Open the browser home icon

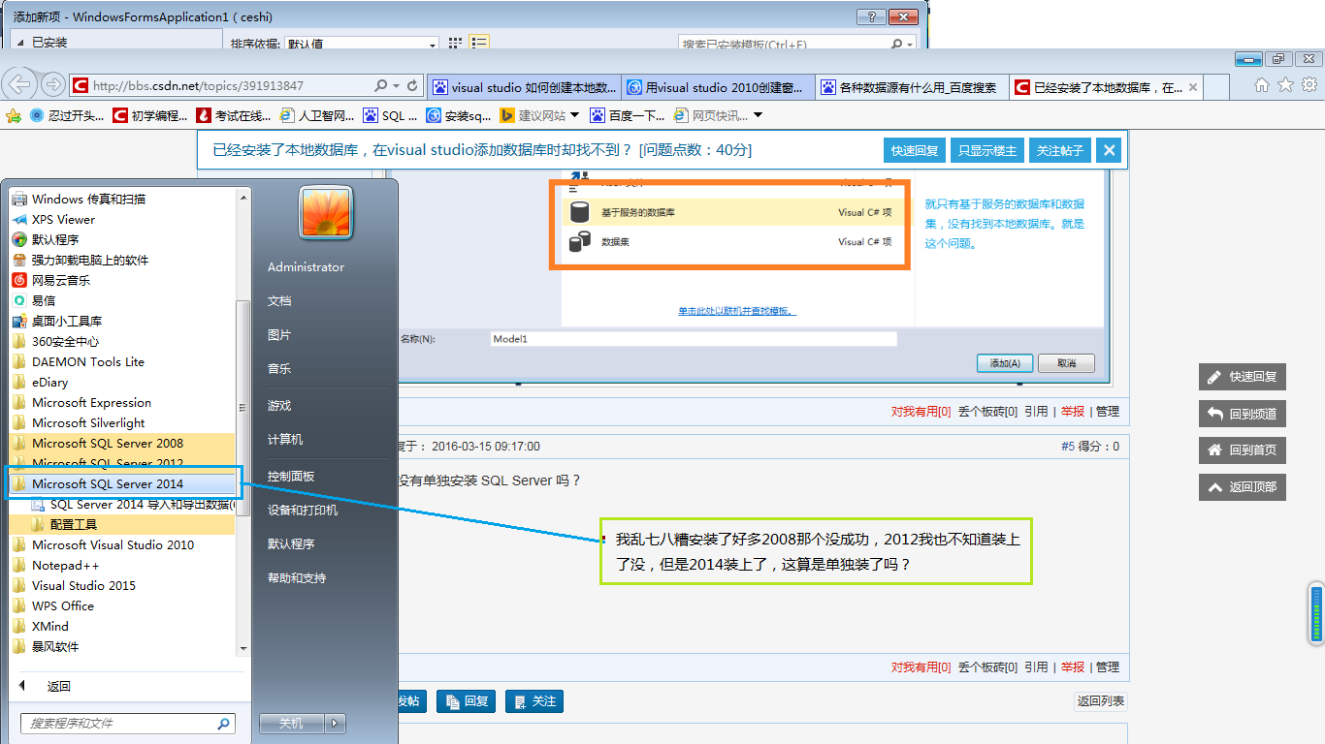1262,85
